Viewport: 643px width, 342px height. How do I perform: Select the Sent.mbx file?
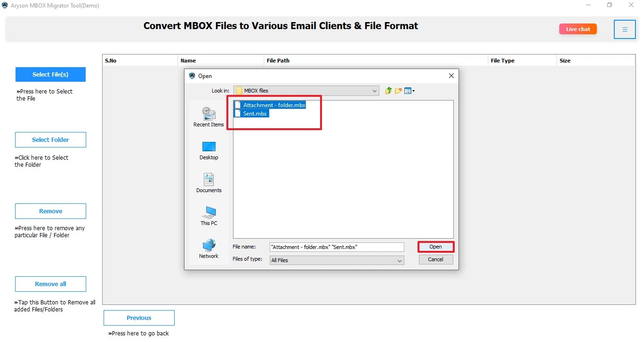(x=251, y=114)
